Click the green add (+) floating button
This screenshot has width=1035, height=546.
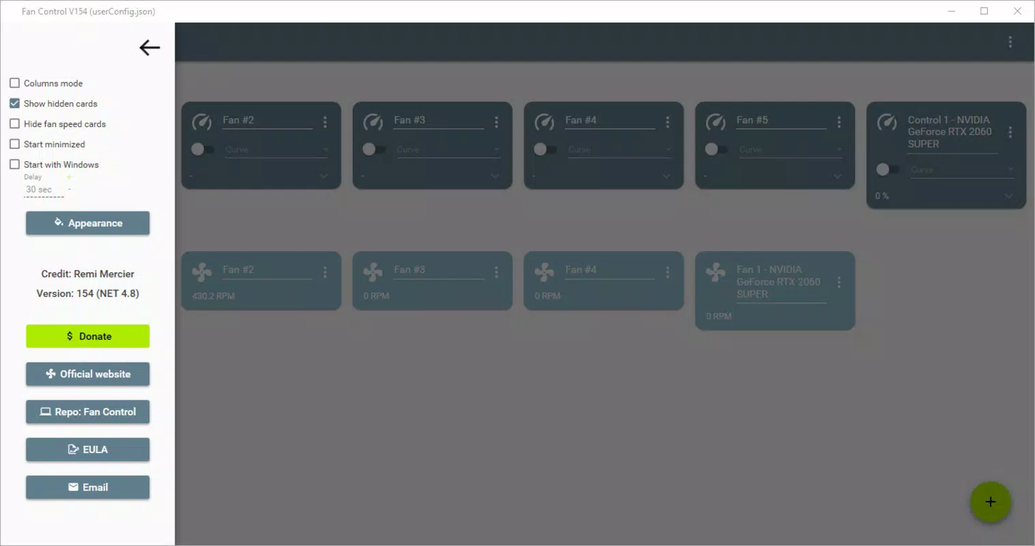pos(990,502)
